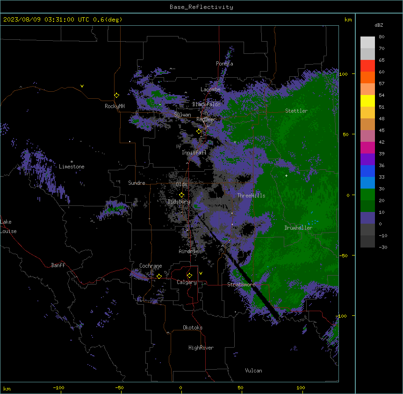This screenshot has width=403, height=394.
Task: Click the HighRiver town label
Action: [201, 348]
